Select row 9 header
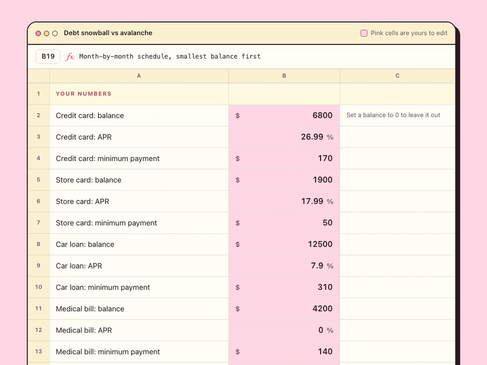Image resolution: width=487 pixels, height=365 pixels. (x=39, y=266)
